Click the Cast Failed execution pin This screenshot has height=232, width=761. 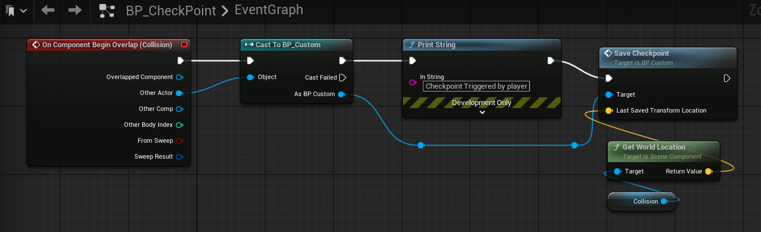tap(342, 77)
